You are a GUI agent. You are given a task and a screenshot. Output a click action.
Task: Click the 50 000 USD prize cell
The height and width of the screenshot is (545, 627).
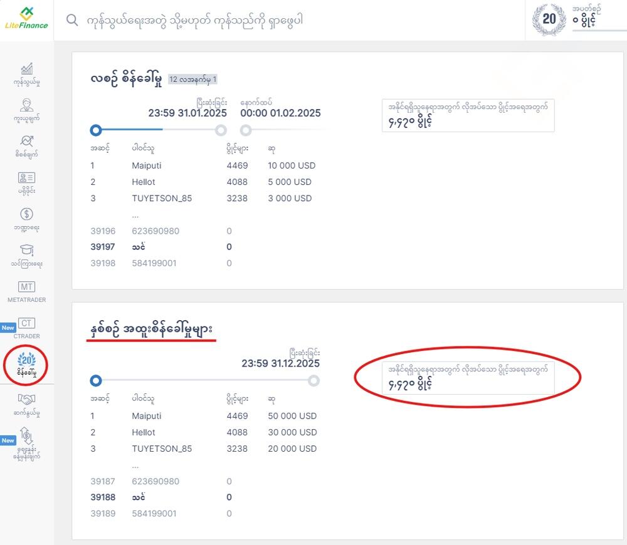[x=292, y=416]
